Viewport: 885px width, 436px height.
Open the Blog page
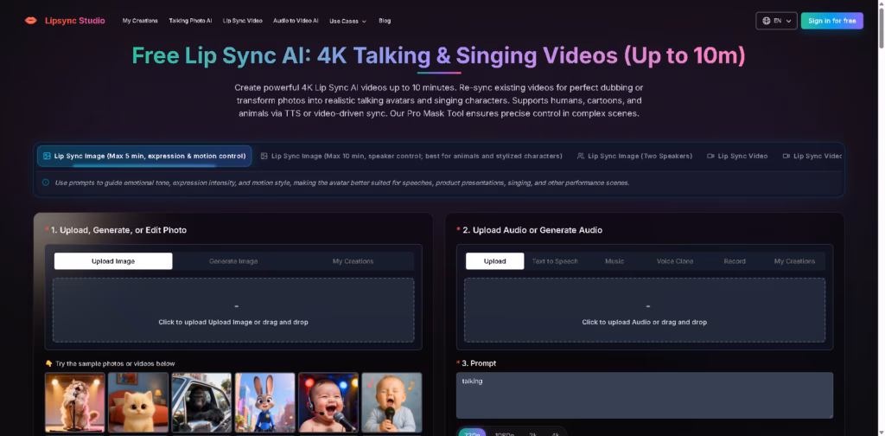(385, 21)
